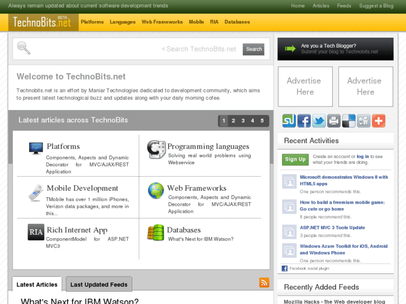406x304 pixels.
Task: Click the Facebook social plugin icon
Action: [x=285, y=268]
